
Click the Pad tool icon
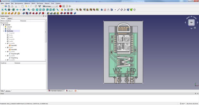[x=3, y=13]
